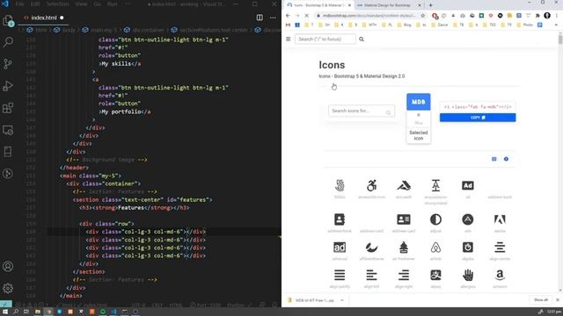The width and height of the screenshot is (563, 316).
Task: Open the Windows Start menu
Action: 5,312
